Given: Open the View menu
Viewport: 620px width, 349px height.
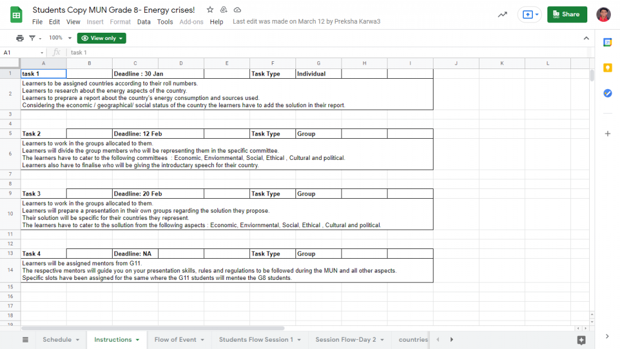Looking at the screenshot, I should point(73,22).
